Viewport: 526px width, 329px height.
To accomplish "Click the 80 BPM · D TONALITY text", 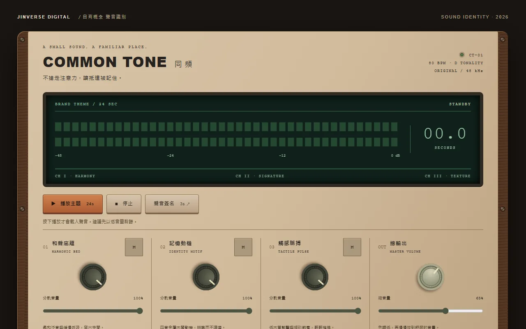I will pos(456,63).
